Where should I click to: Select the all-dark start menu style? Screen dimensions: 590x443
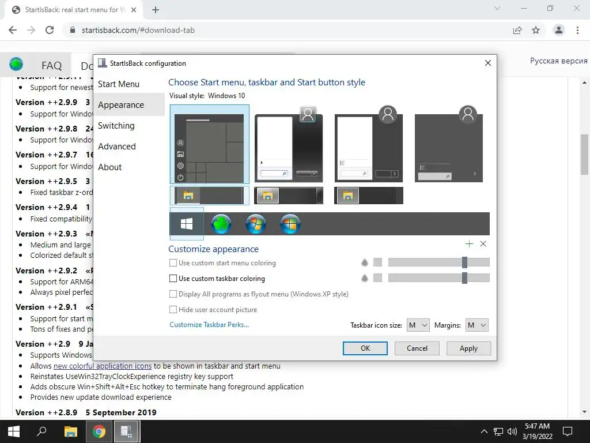[x=449, y=145]
